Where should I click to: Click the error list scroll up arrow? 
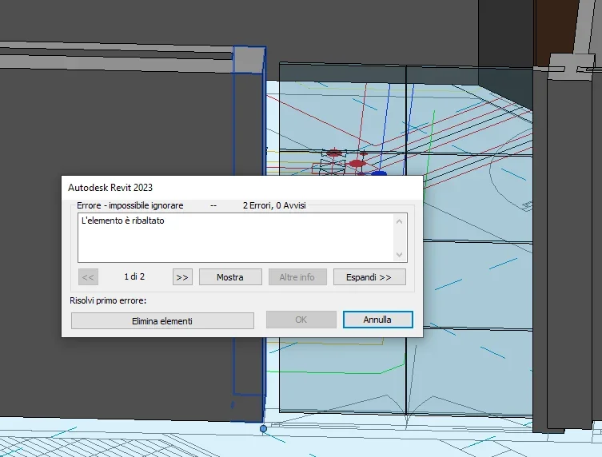click(x=399, y=221)
